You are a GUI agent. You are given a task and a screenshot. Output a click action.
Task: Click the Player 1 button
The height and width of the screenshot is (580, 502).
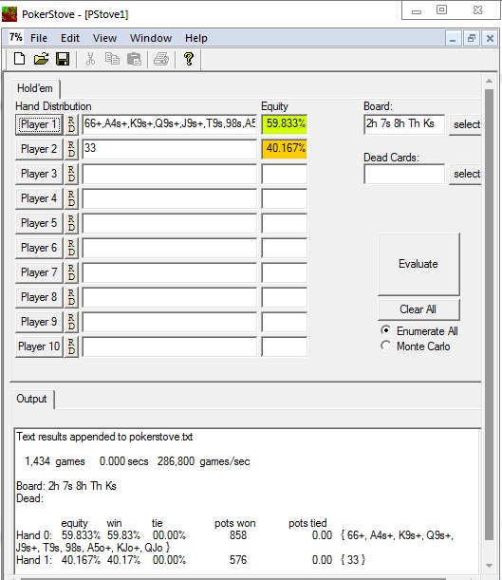[x=39, y=124]
